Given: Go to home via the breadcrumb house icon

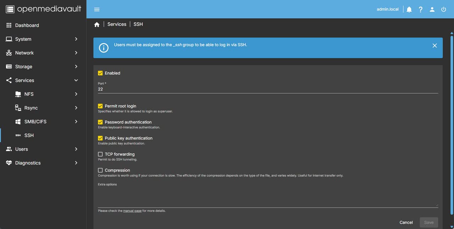Looking at the screenshot, I should [97, 24].
